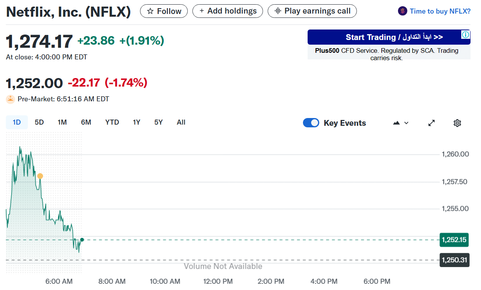This screenshot has height=290, width=481.
Task: Click the purple dollar icon beside Time to buy
Action: click(403, 11)
